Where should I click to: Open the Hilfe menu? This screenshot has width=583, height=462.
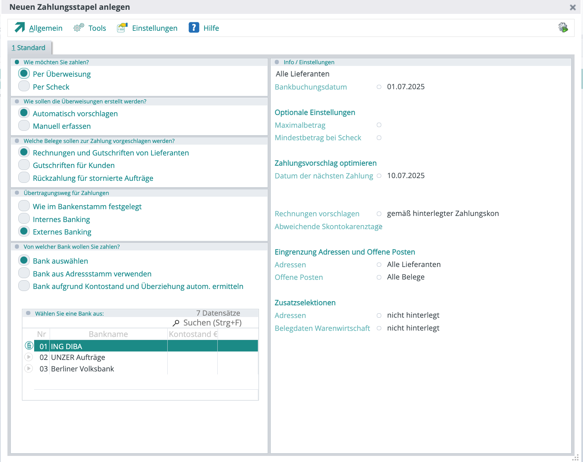[211, 28]
